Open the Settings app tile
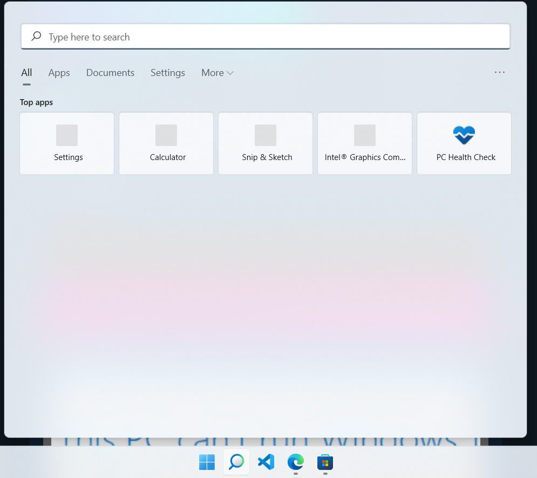This screenshot has height=478, width=537. point(67,143)
